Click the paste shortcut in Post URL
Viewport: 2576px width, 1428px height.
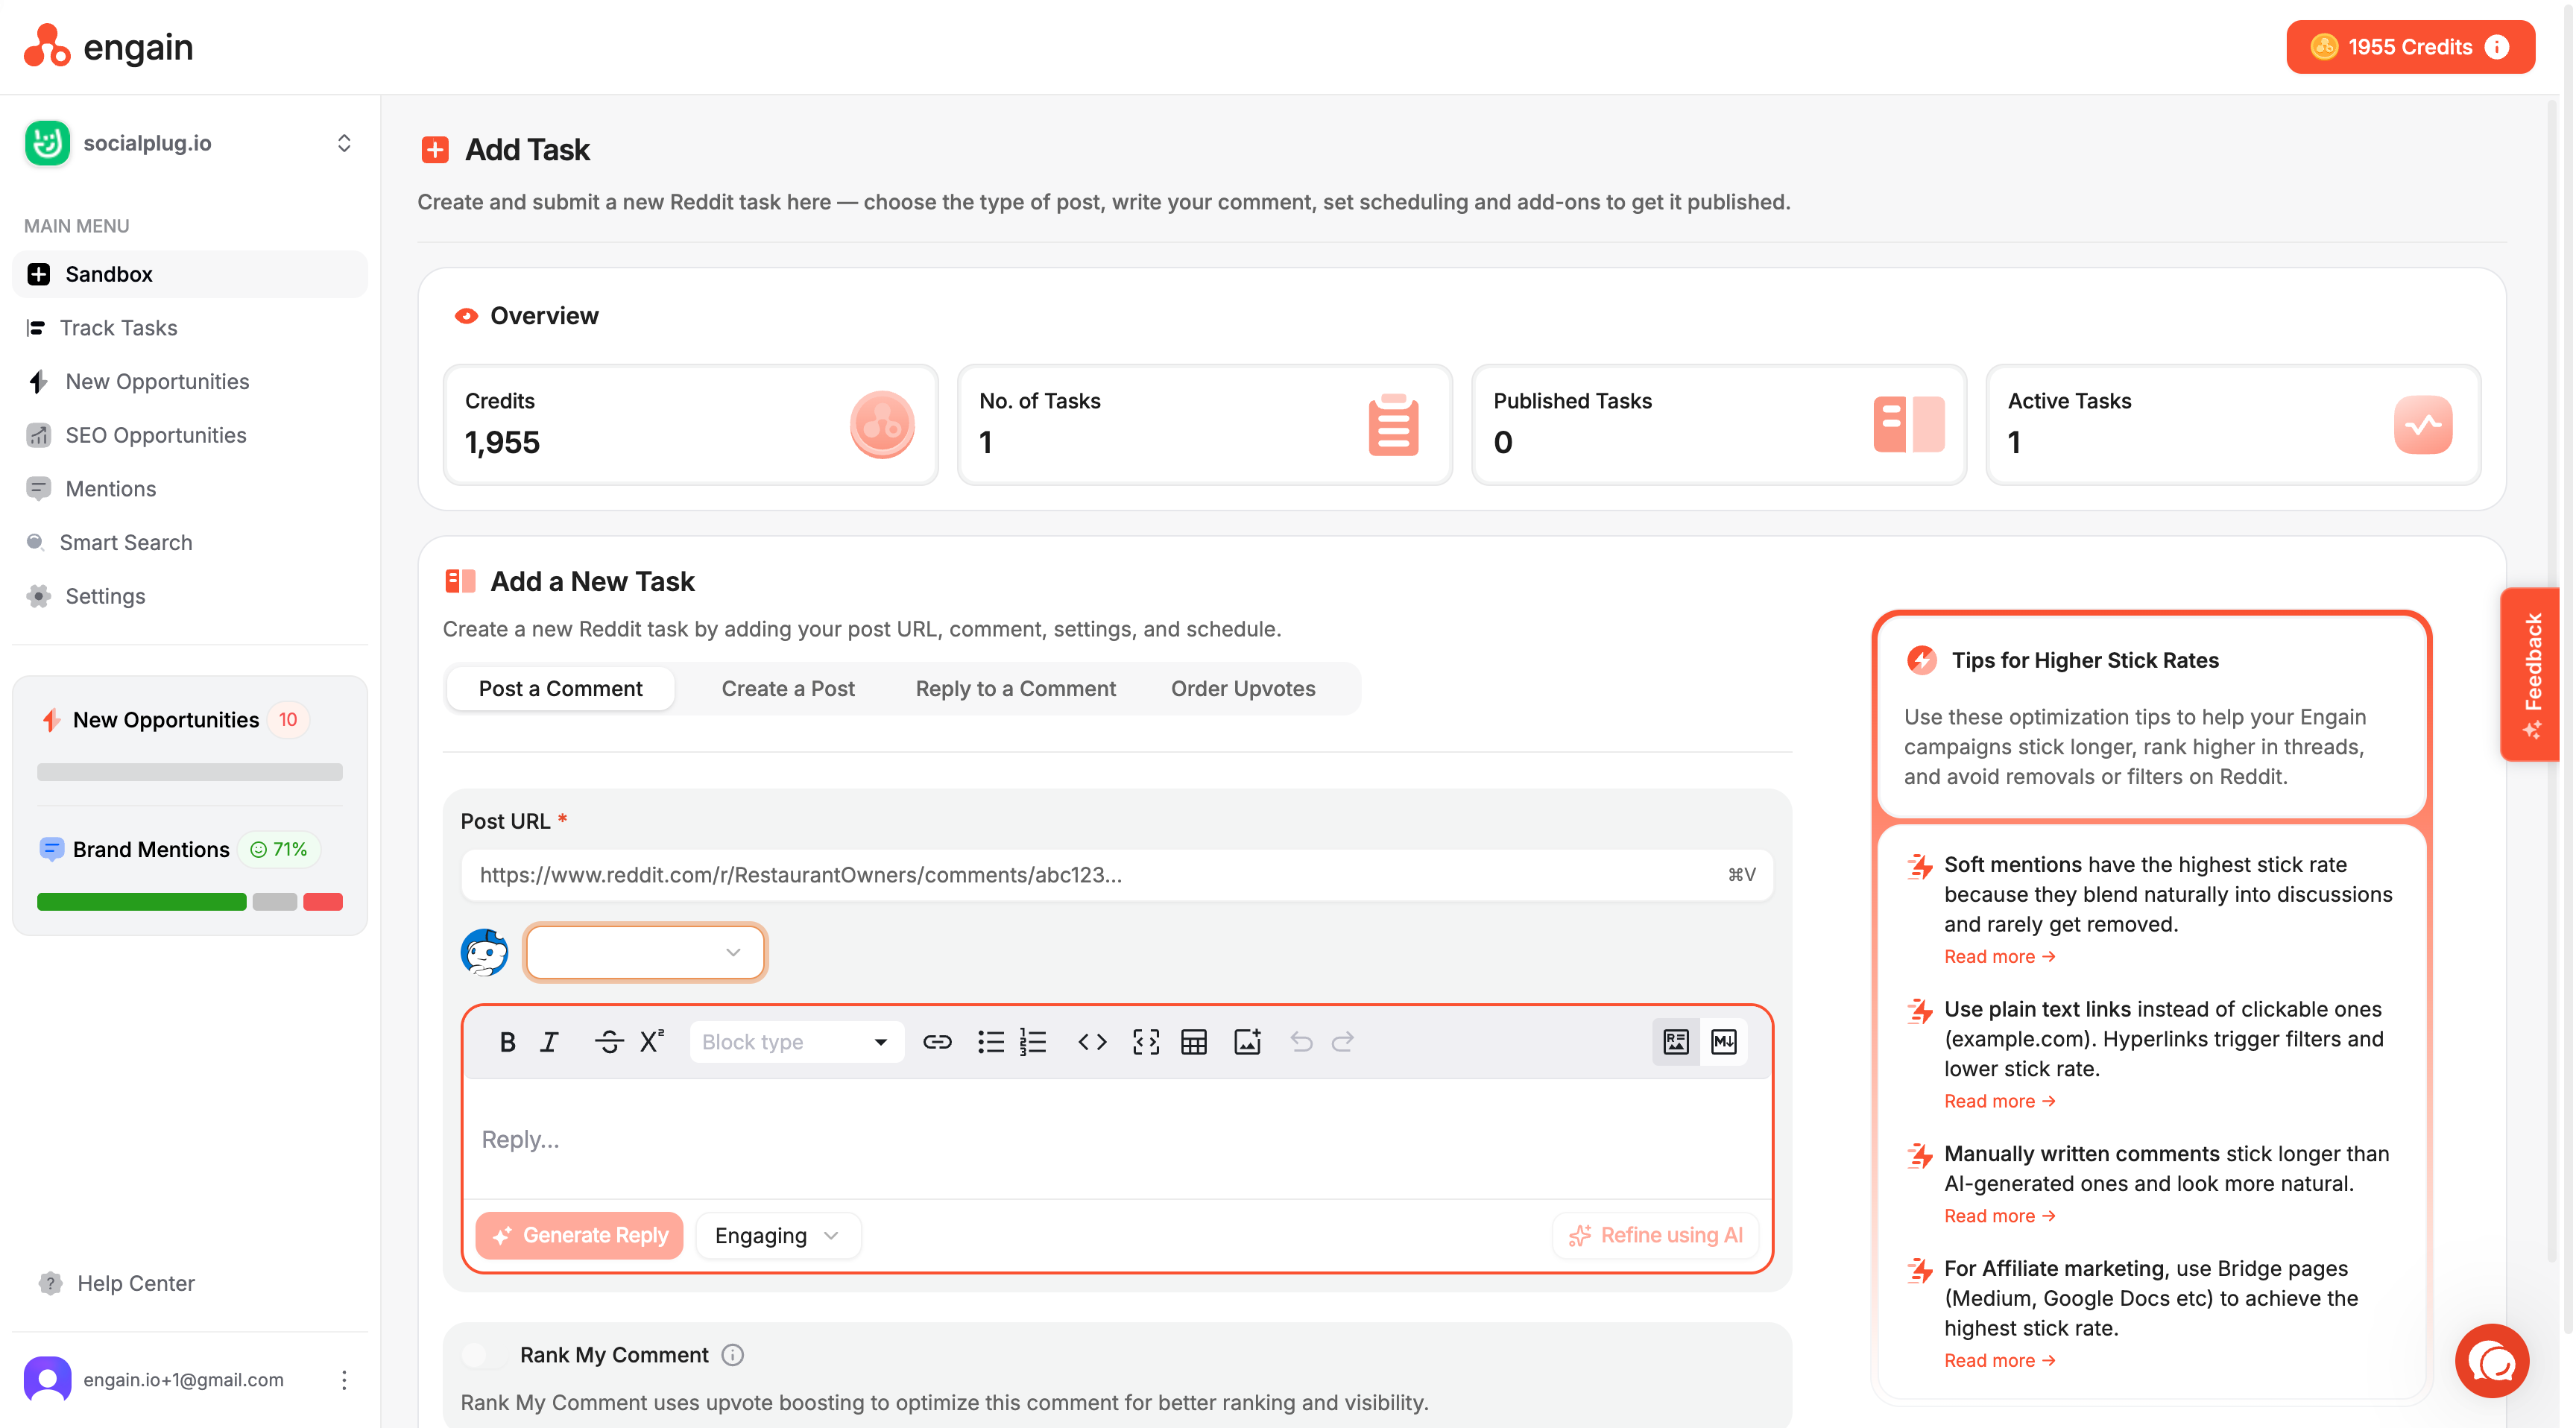[x=1741, y=875]
